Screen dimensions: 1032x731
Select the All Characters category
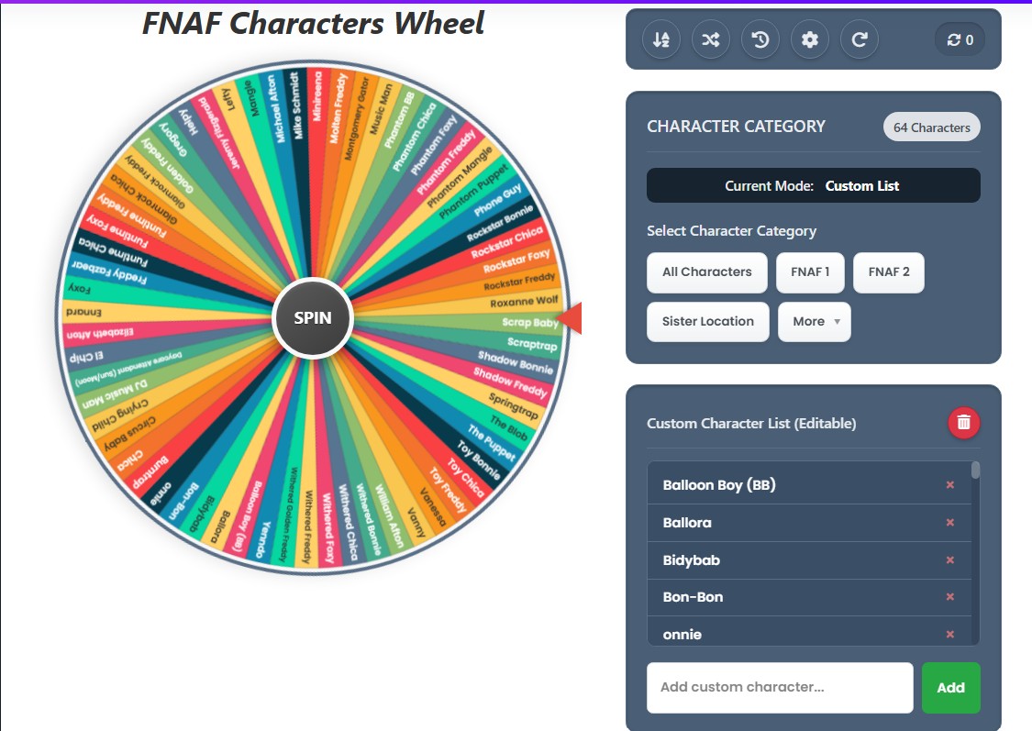coord(707,272)
